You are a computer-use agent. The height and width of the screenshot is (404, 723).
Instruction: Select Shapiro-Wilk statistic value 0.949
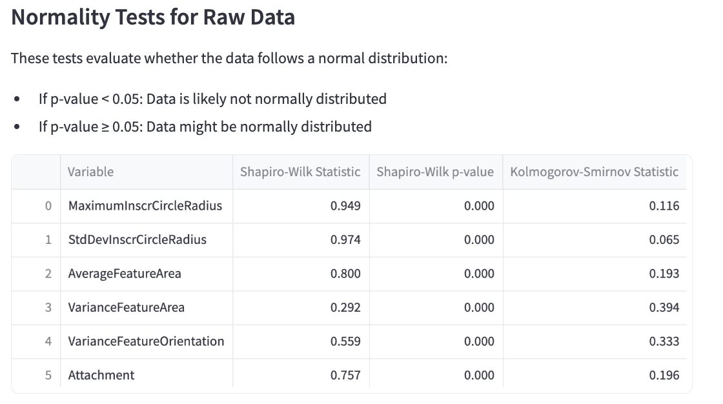pos(301,206)
